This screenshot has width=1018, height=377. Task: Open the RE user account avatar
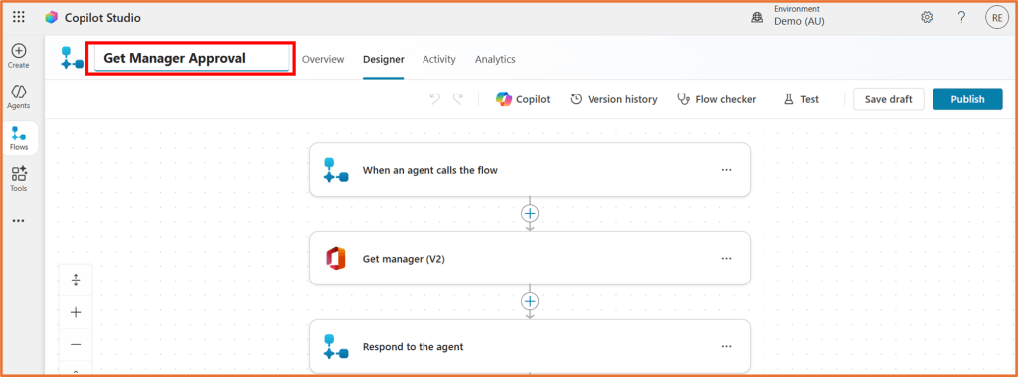996,18
